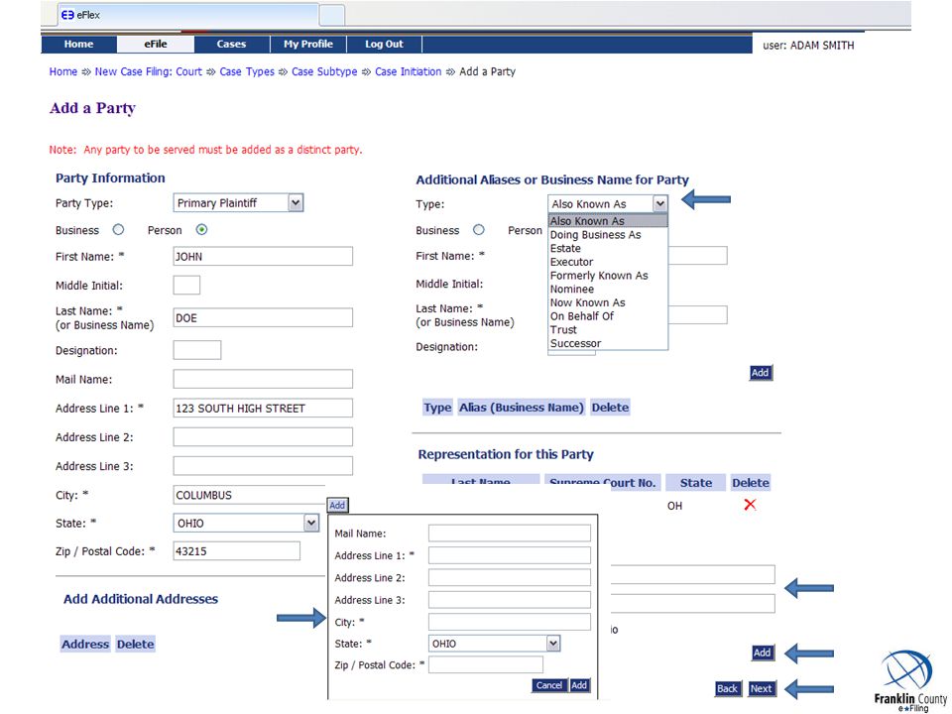Click the Supreme Court No. column header
Viewport: 952px width, 714px height.
pos(602,483)
